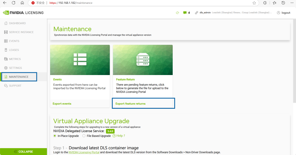
Task: Click the not-secure warning icon
Action: tap(33, 3)
